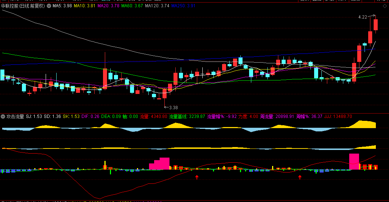Click the DEA: 0.09 value
Image resolution: width=389 pixels, height=202 pixels.
point(111,116)
